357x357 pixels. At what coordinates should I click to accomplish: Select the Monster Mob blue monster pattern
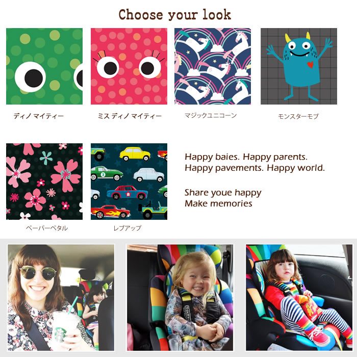pyautogui.click(x=299, y=66)
